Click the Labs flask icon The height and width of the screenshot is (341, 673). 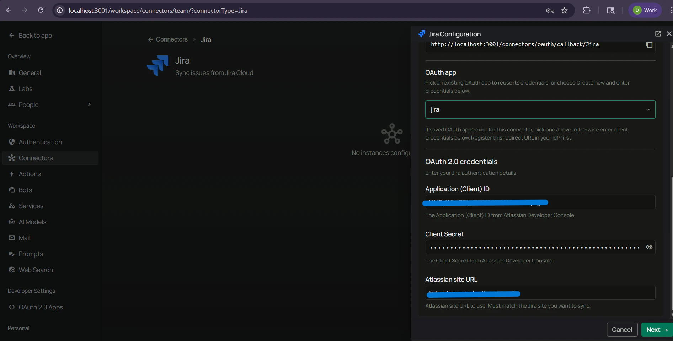pyautogui.click(x=12, y=88)
